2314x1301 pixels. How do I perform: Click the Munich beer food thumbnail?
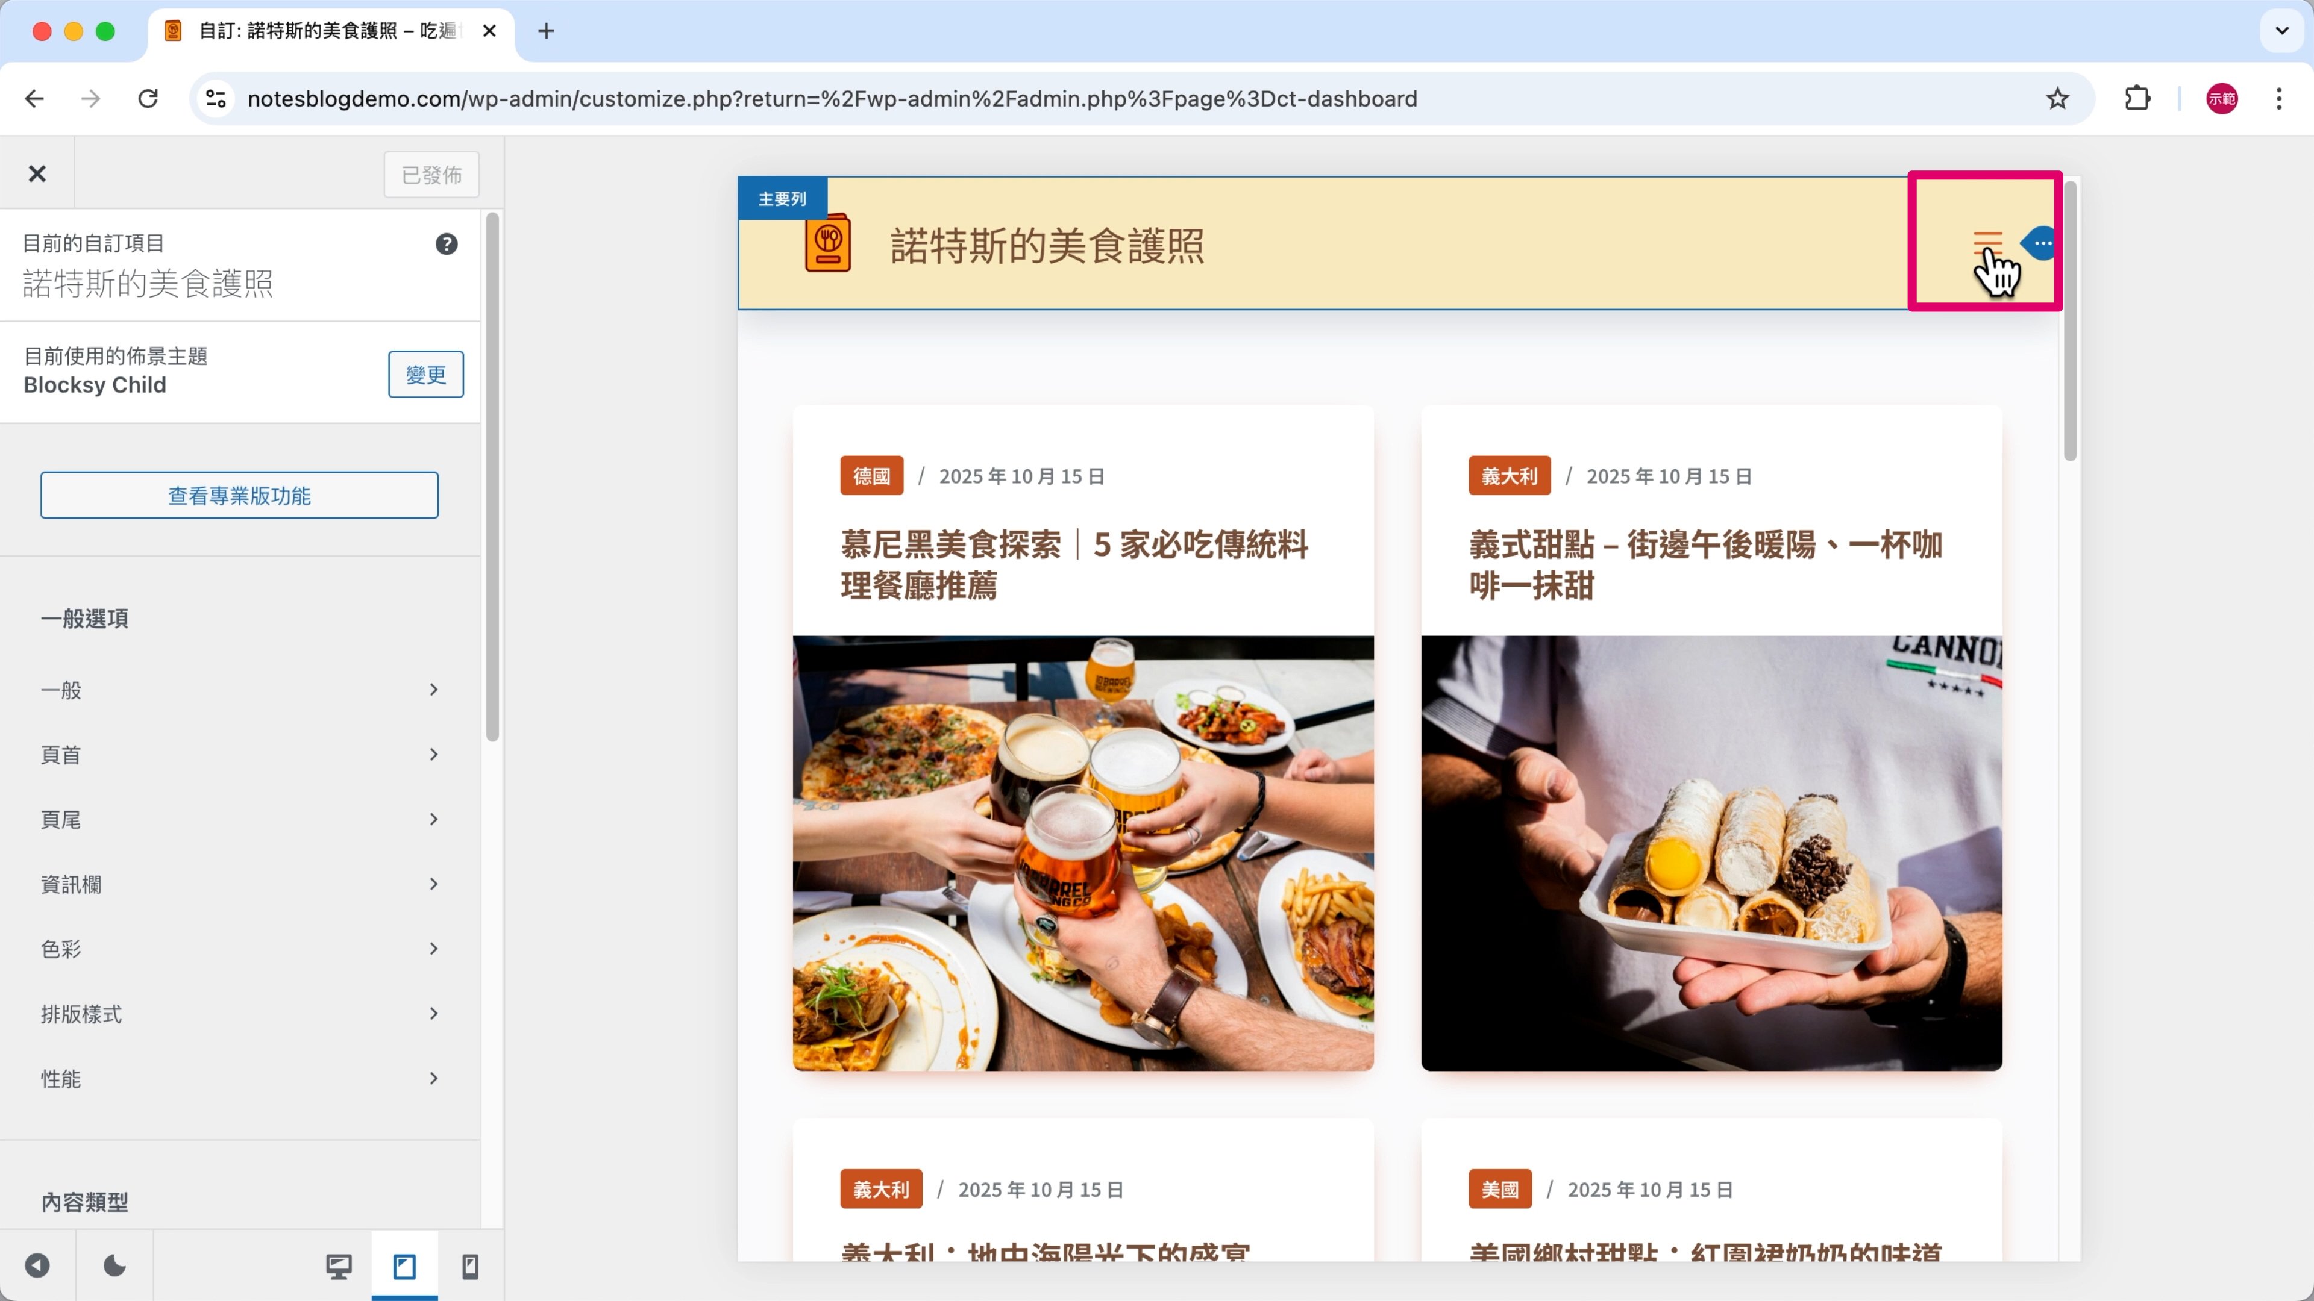pyautogui.click(x=1082, y=853)
